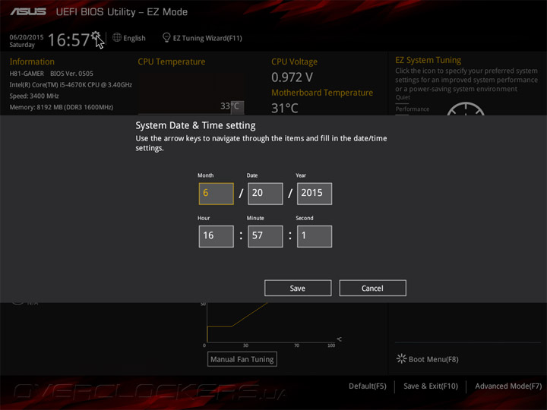Click the 33°C CPU temperature reading
The image size is (547, 410).
[x=229, y=106]
